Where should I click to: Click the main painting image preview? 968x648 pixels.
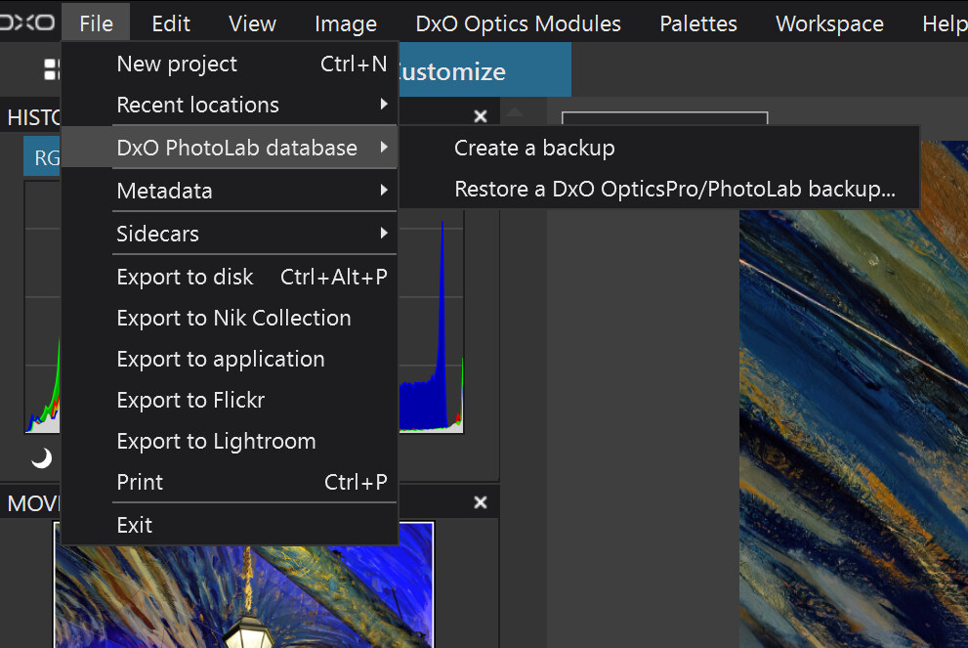854,395
